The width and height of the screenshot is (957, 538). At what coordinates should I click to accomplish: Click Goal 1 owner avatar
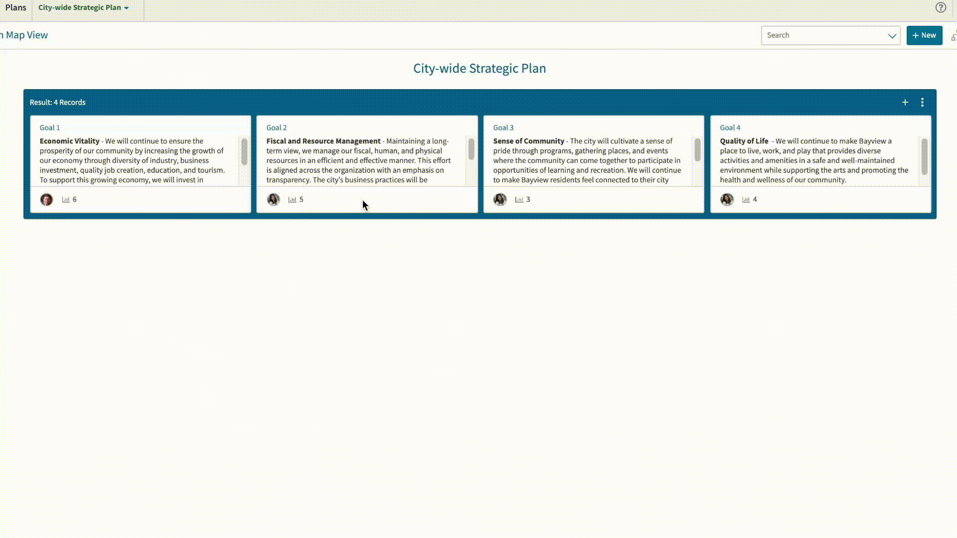click(x=46, y=200)
